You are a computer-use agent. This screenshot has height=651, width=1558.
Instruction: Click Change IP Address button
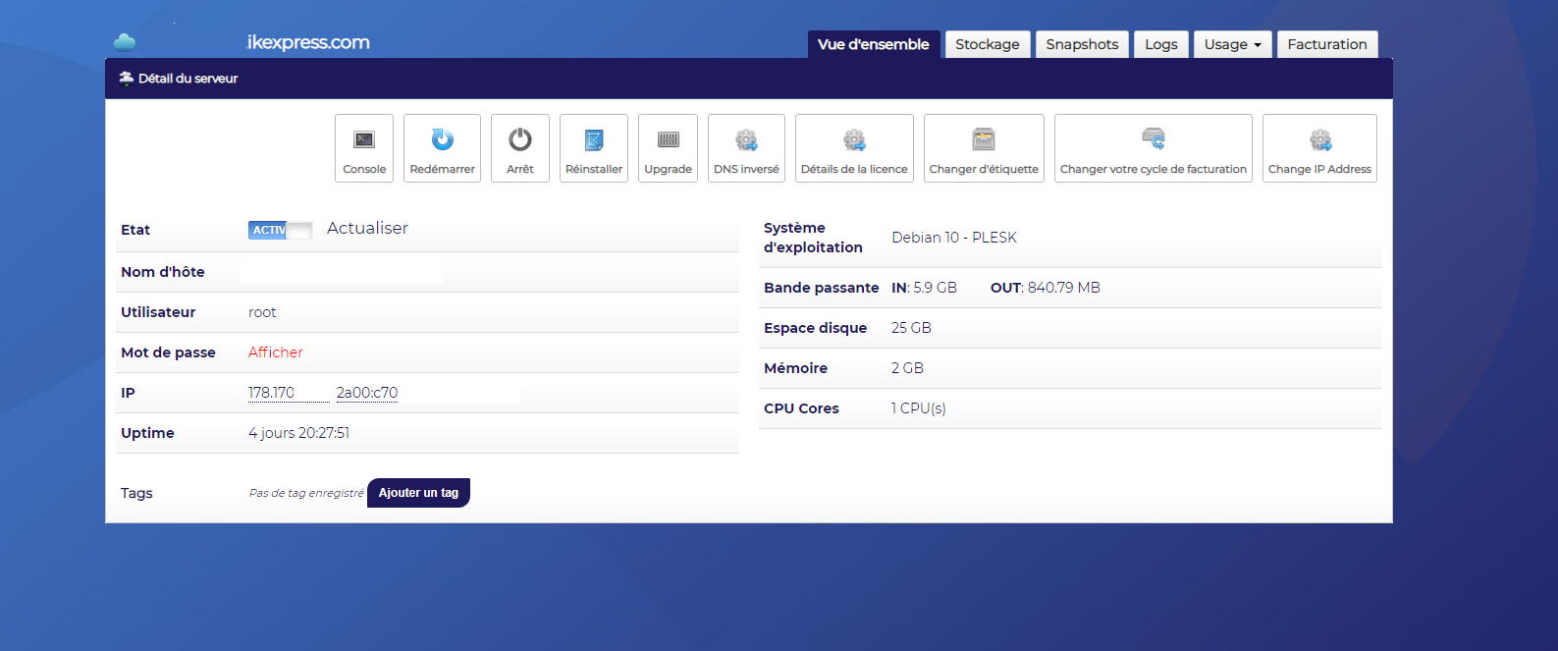point(1319,148)
